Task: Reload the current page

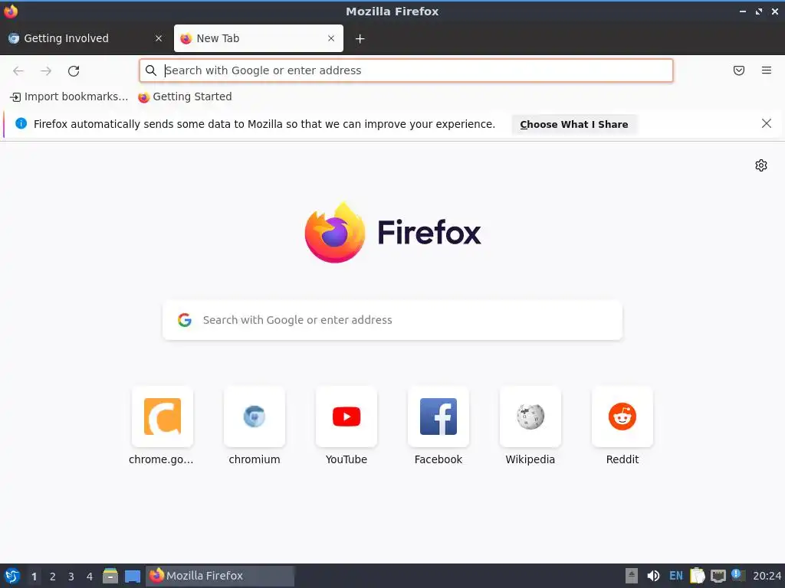Action: pyautogui.click(x=74, y=71)
